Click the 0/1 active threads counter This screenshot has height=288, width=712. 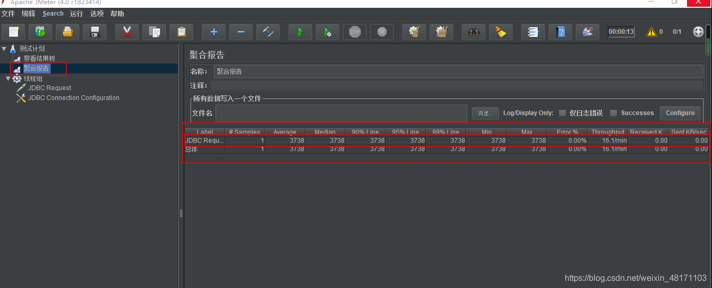point(677,32)
